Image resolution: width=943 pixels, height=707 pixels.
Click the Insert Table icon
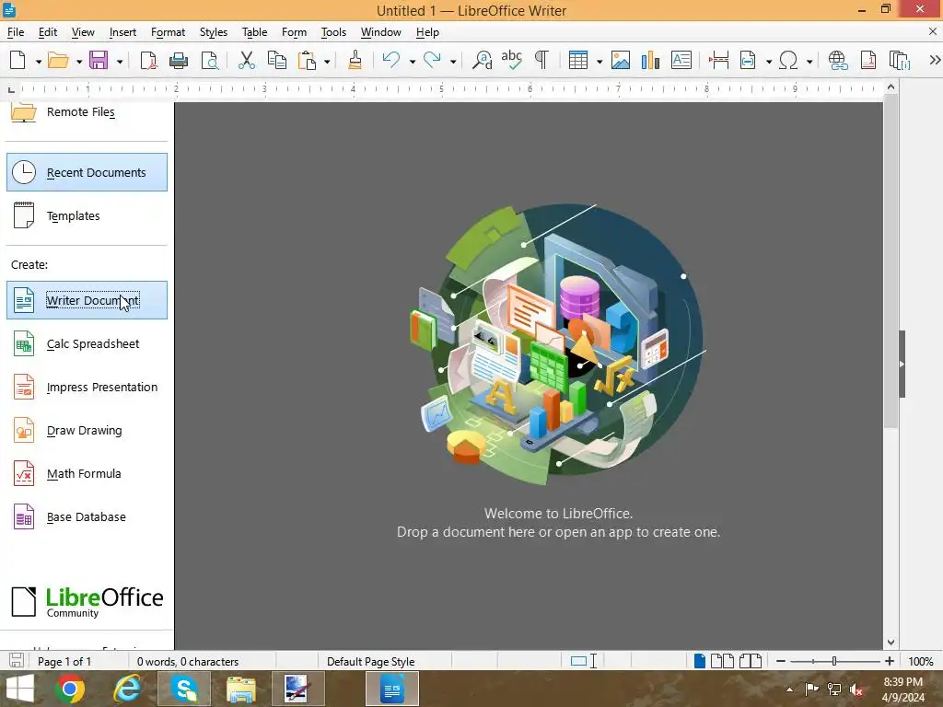click(578, 60)
